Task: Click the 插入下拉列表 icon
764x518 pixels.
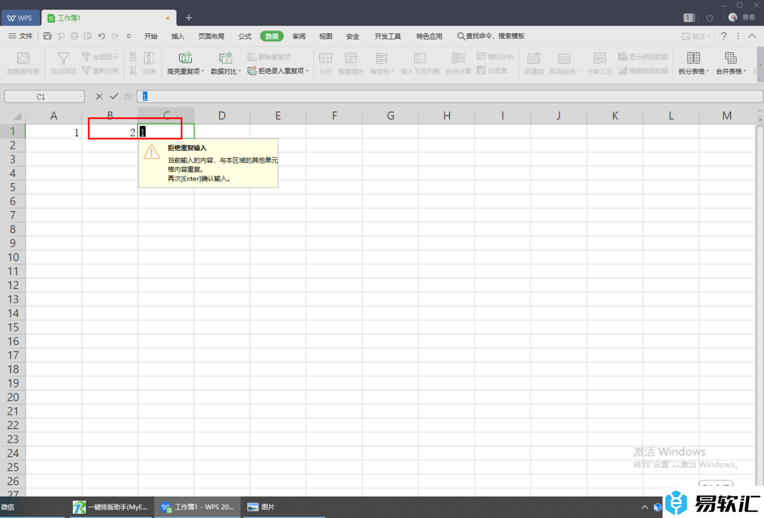Action: click(x=420, y=58)
